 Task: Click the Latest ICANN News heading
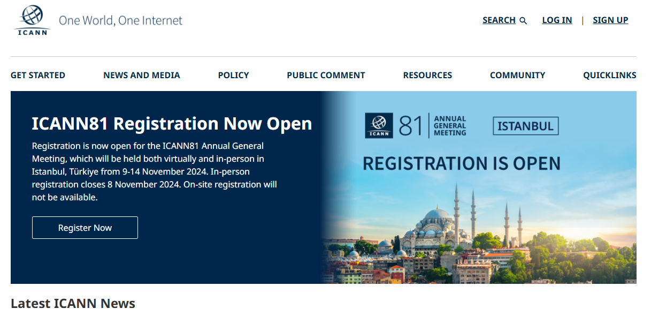point(73,304)
